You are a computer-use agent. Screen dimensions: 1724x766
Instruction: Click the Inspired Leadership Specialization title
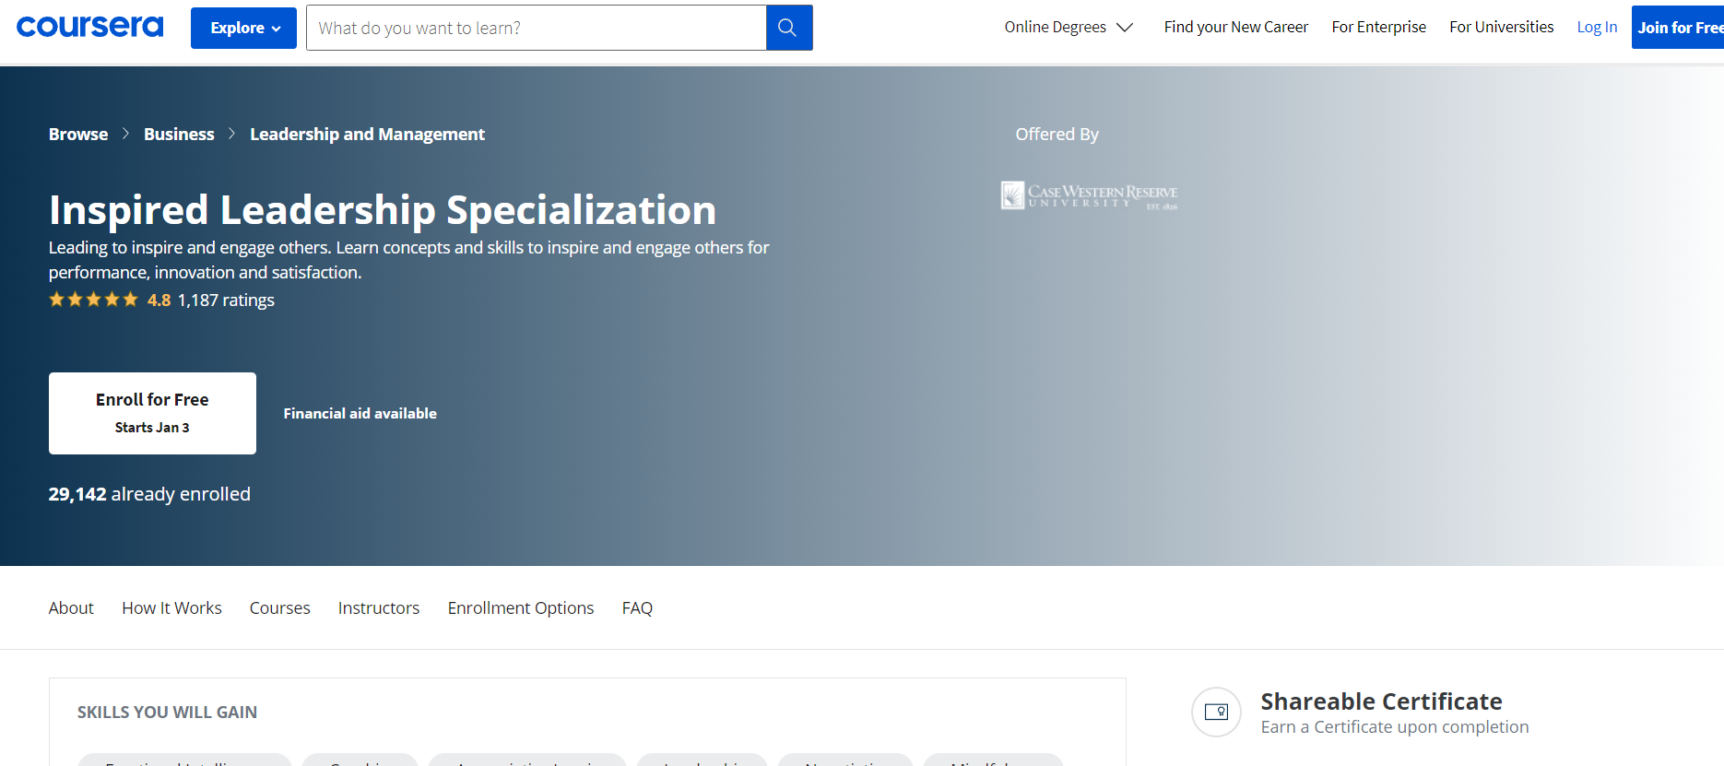point(383,209)
